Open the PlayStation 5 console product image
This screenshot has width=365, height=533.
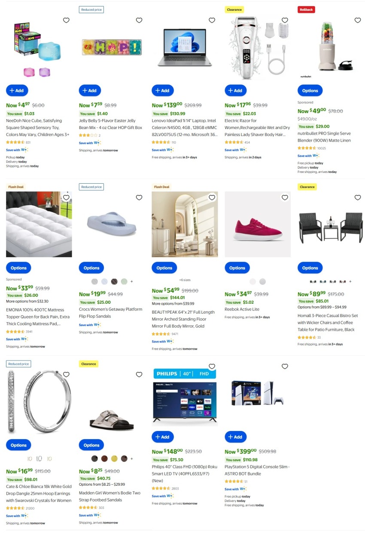tap(257, 393)
